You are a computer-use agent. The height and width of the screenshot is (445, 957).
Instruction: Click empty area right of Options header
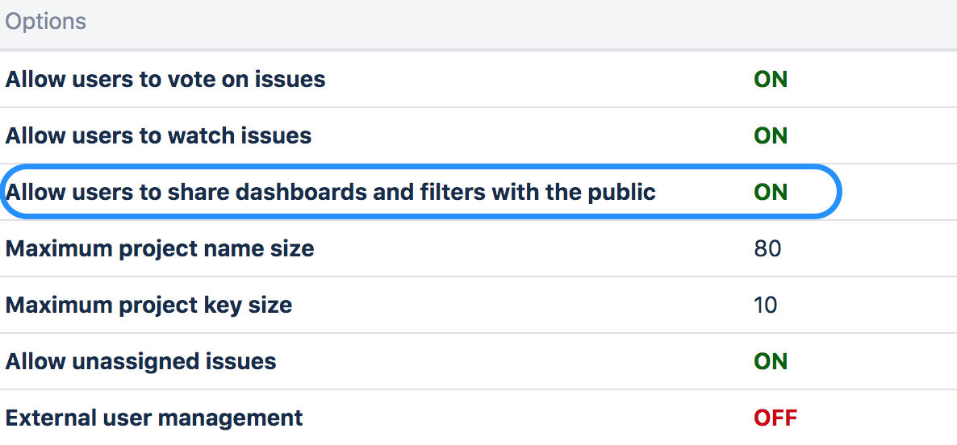[x=519, y=22]
